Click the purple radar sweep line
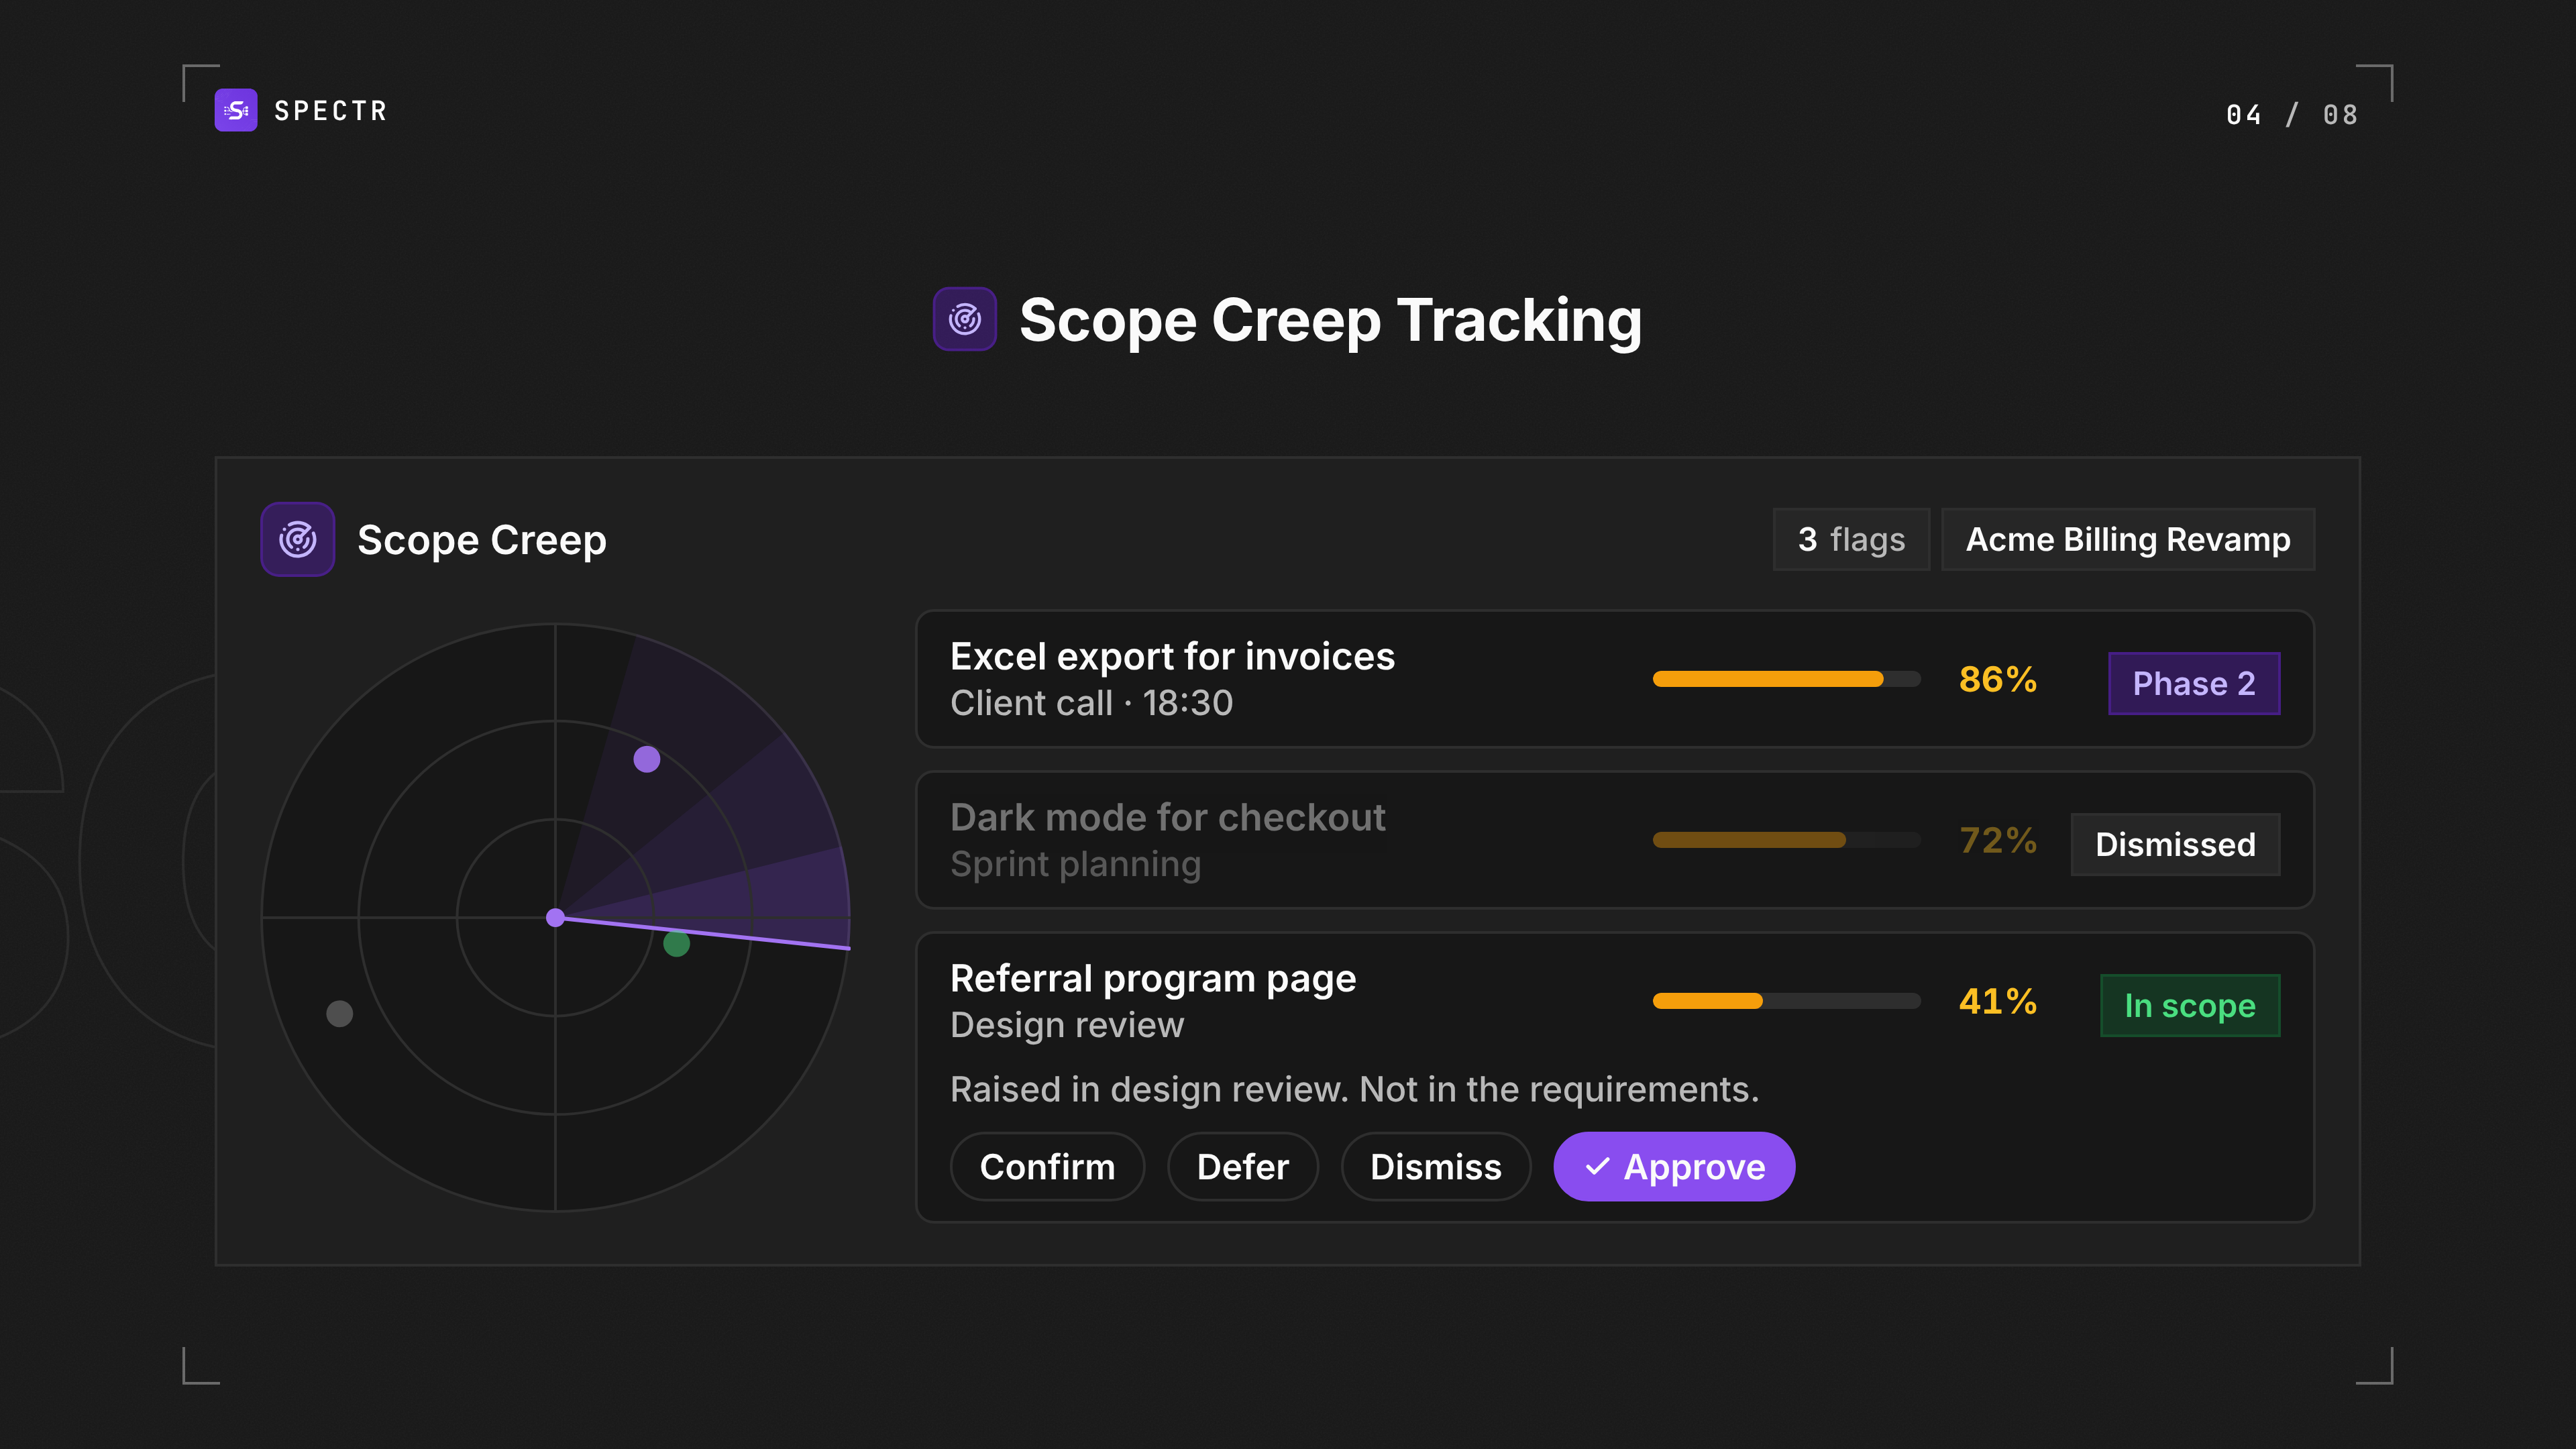Screen dimensions: 2576x1449 coord(703,933)
